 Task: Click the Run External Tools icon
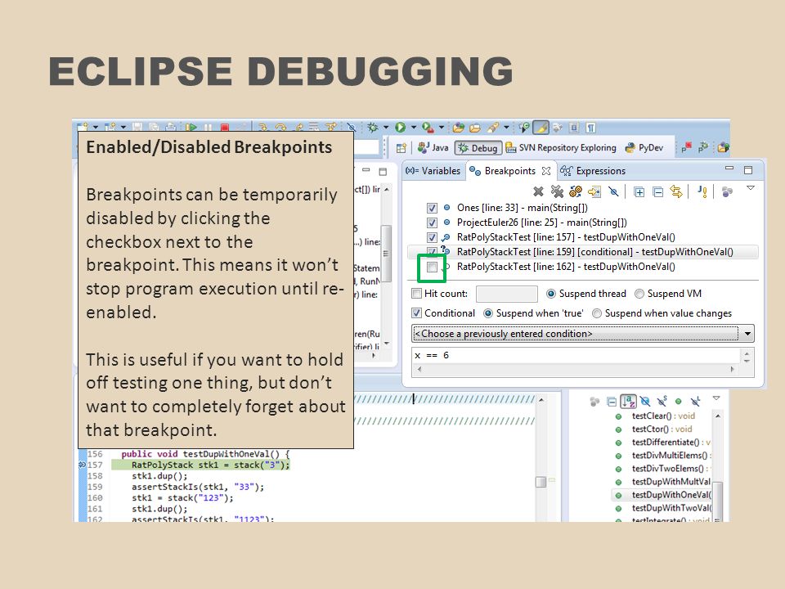tap(428, 128)
